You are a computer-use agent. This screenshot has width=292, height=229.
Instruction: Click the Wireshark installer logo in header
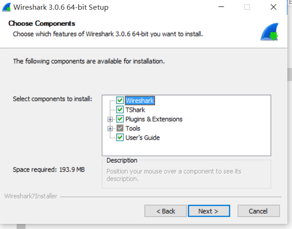point(268,32)
